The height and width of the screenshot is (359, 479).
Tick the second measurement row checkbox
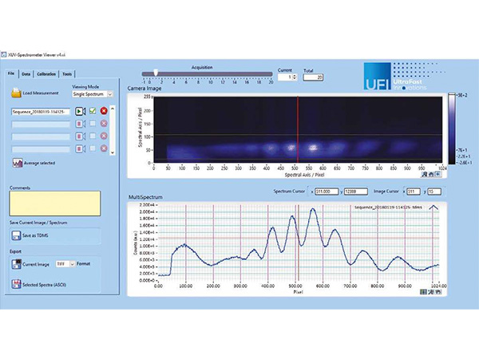pyautogui.click(x=93, y=124)
